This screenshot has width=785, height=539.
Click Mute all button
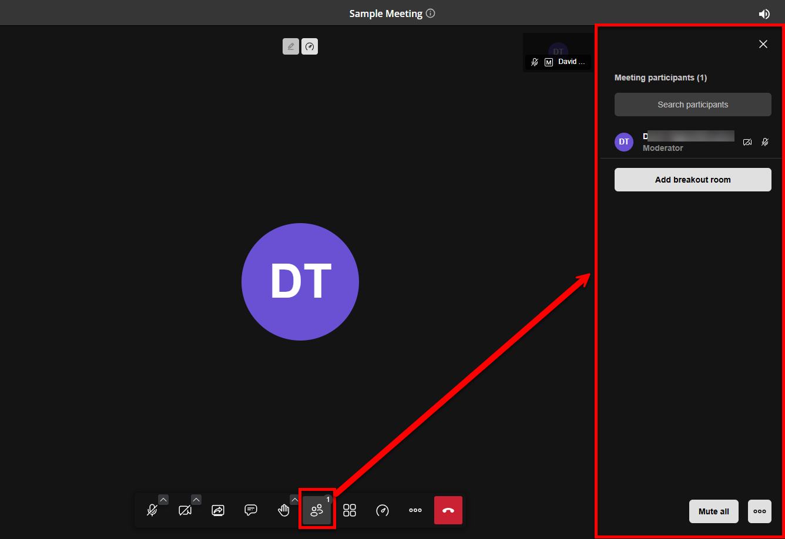pyautogui.click(x=713, y=511)
